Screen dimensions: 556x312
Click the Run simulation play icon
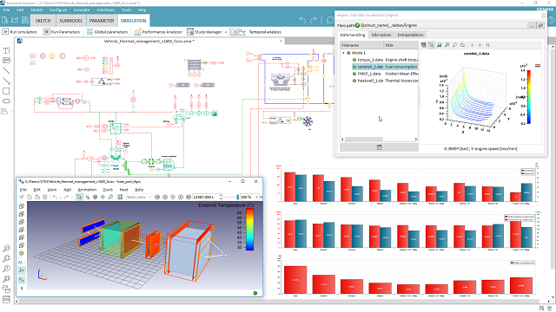click(x=5, y=32)
